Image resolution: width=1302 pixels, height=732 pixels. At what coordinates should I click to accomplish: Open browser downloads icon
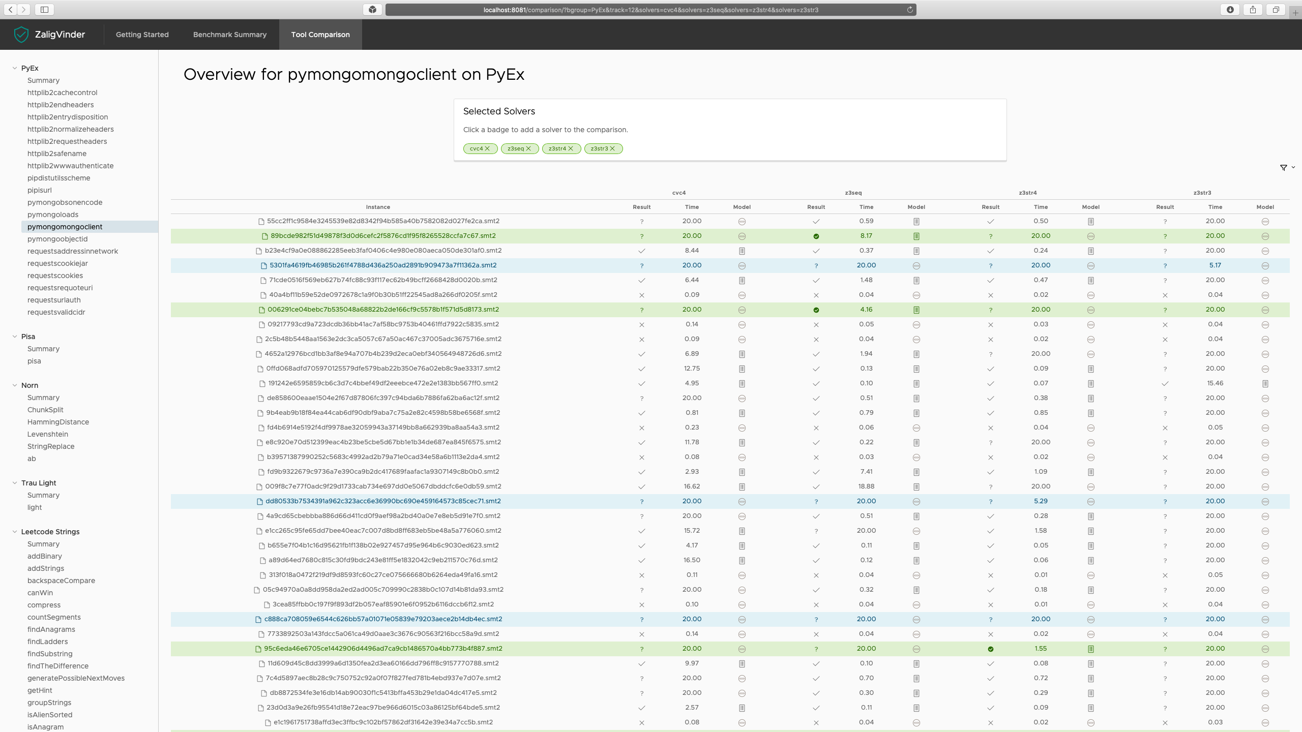[x=1230, y=9]
